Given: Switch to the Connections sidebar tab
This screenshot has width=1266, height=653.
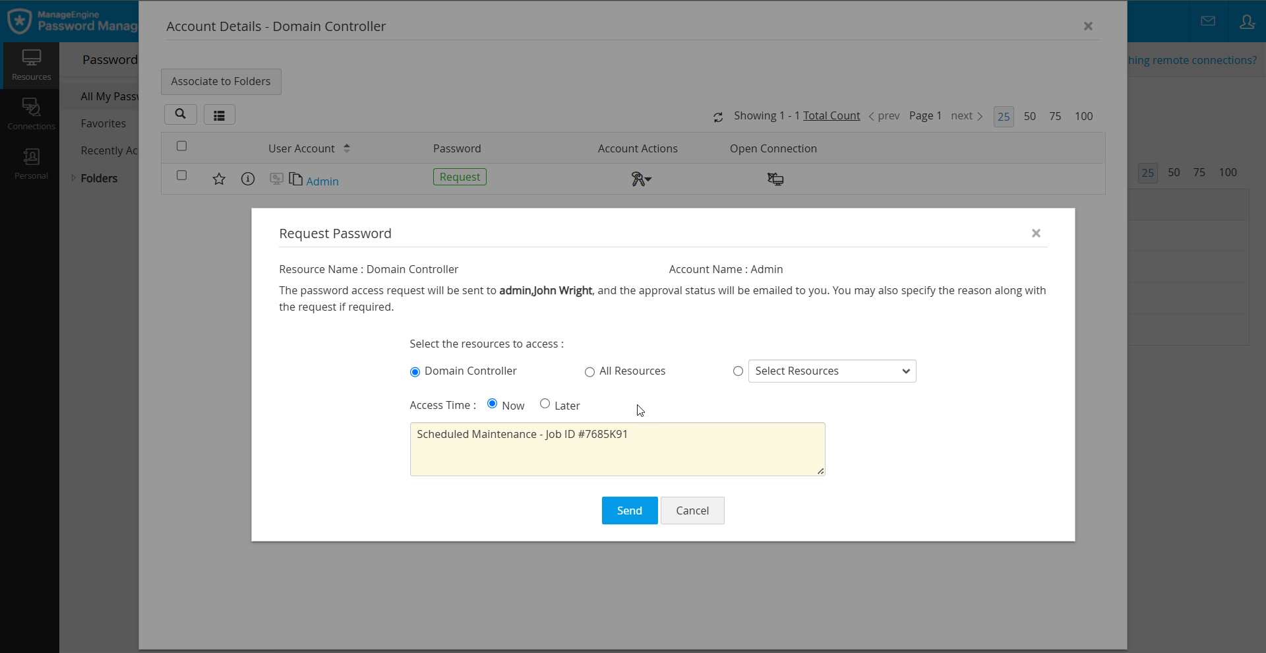Looking at the screenshot, I should [x=31, y=114].
